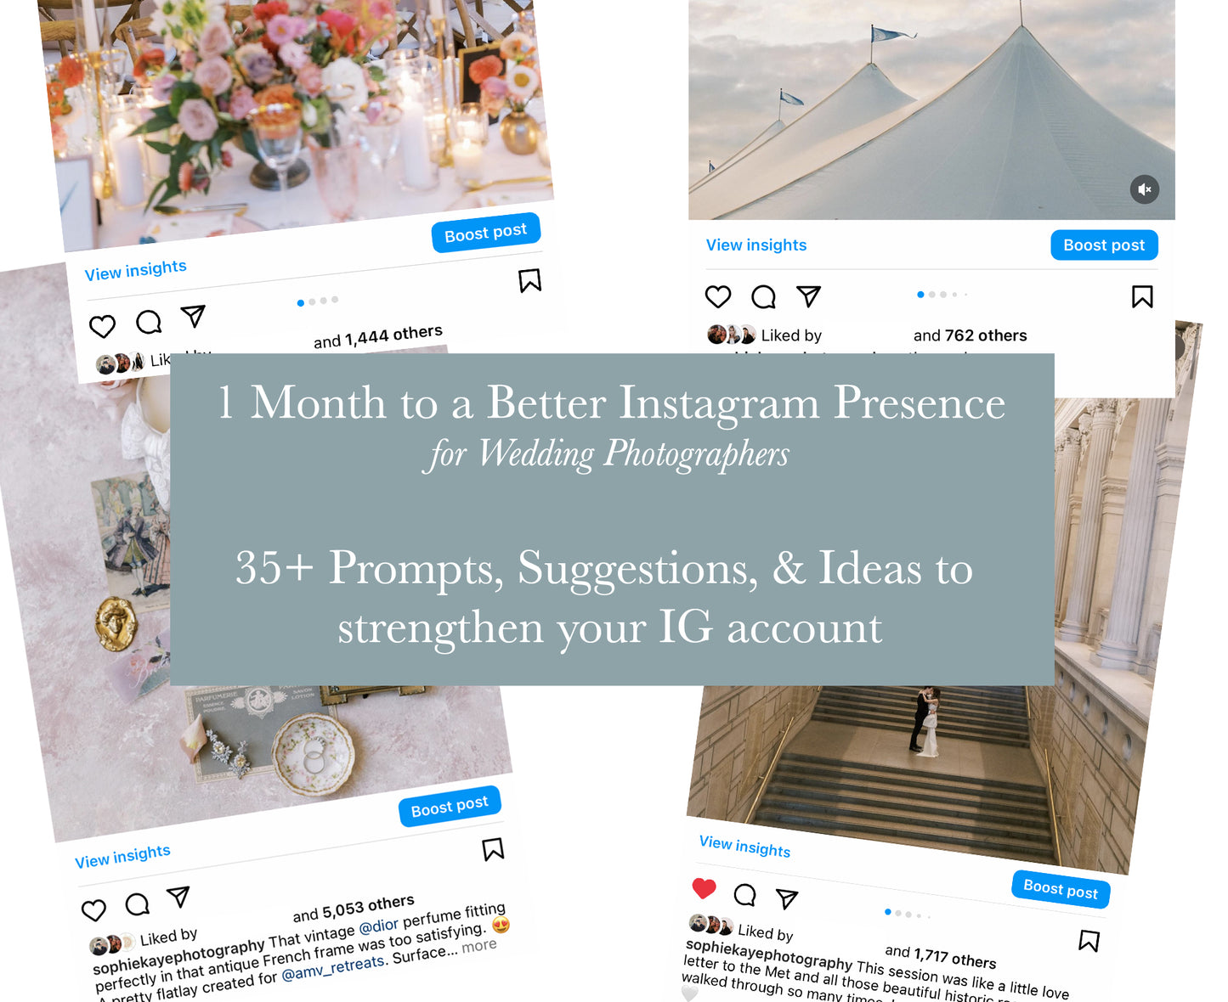The image size is (1228, 1002).
Task: Unmute the tent video with speaker icon
Action: point(1145,189)
